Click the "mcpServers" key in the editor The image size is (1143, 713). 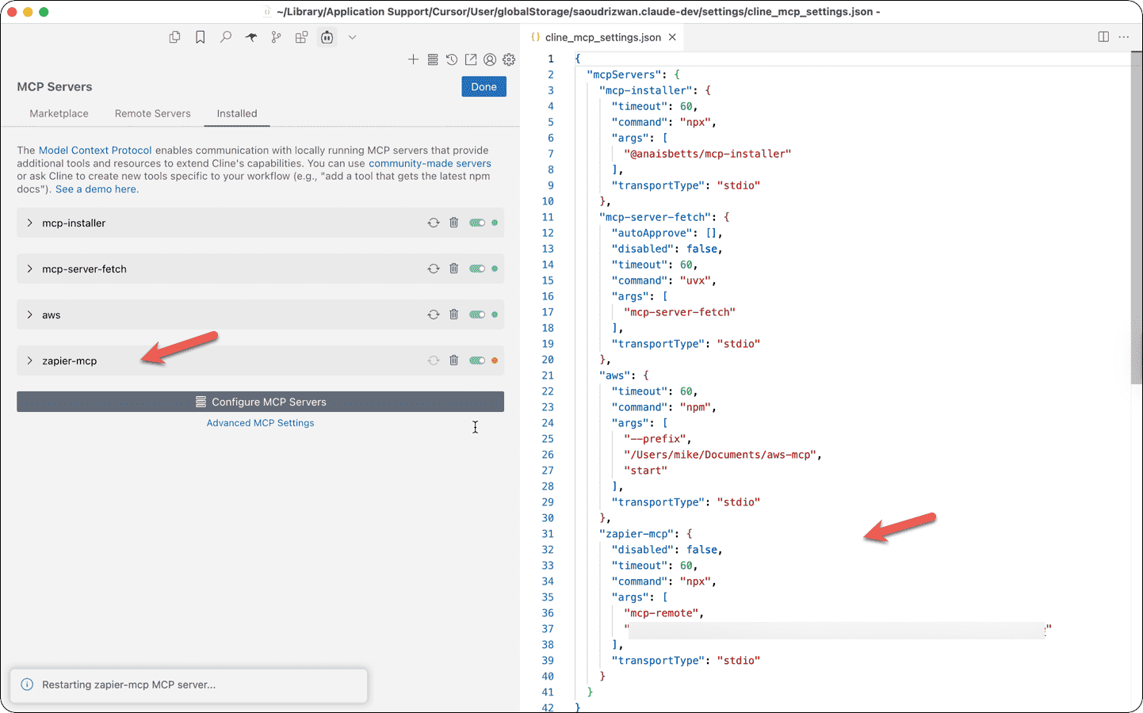pos(624,74)
